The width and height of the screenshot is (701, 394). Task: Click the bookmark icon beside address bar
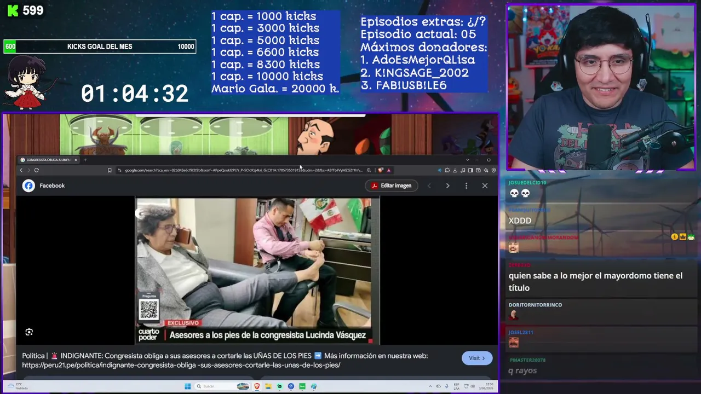click(x=110, y=170)
